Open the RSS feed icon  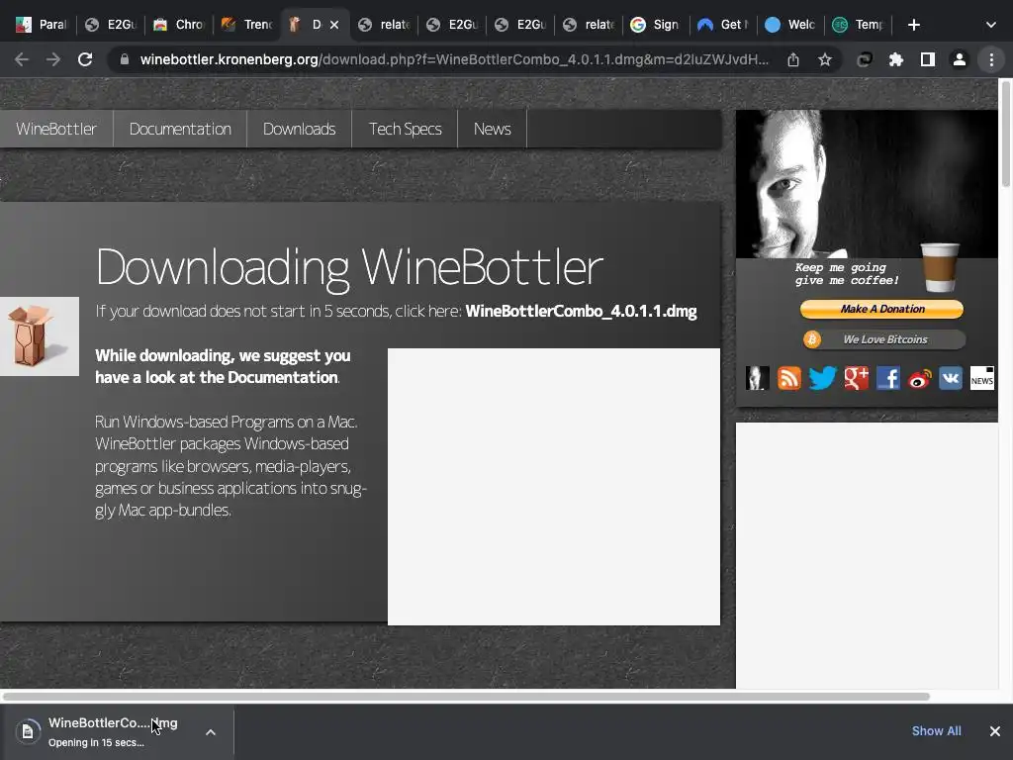click(x=788, y=378)
